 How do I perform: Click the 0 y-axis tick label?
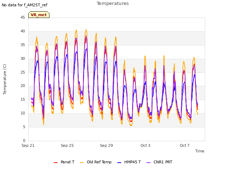coord(24,140)
